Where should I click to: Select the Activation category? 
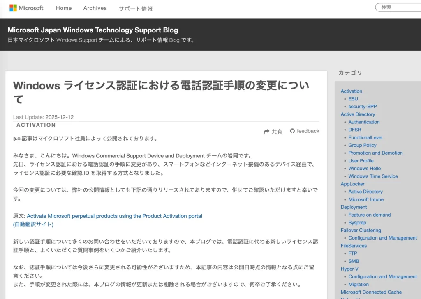(x=352, y=91)
